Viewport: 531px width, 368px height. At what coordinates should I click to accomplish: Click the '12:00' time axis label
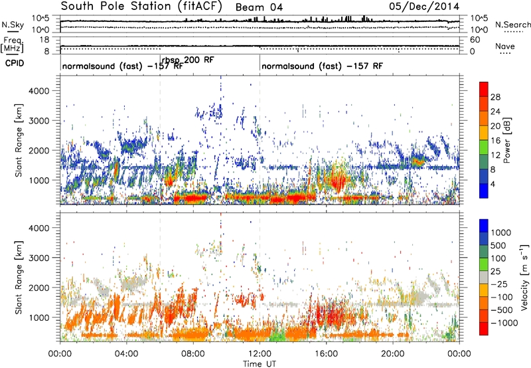point(260,354)
